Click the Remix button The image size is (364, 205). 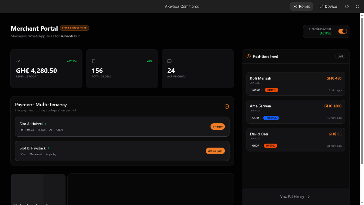tap(301, 6)
